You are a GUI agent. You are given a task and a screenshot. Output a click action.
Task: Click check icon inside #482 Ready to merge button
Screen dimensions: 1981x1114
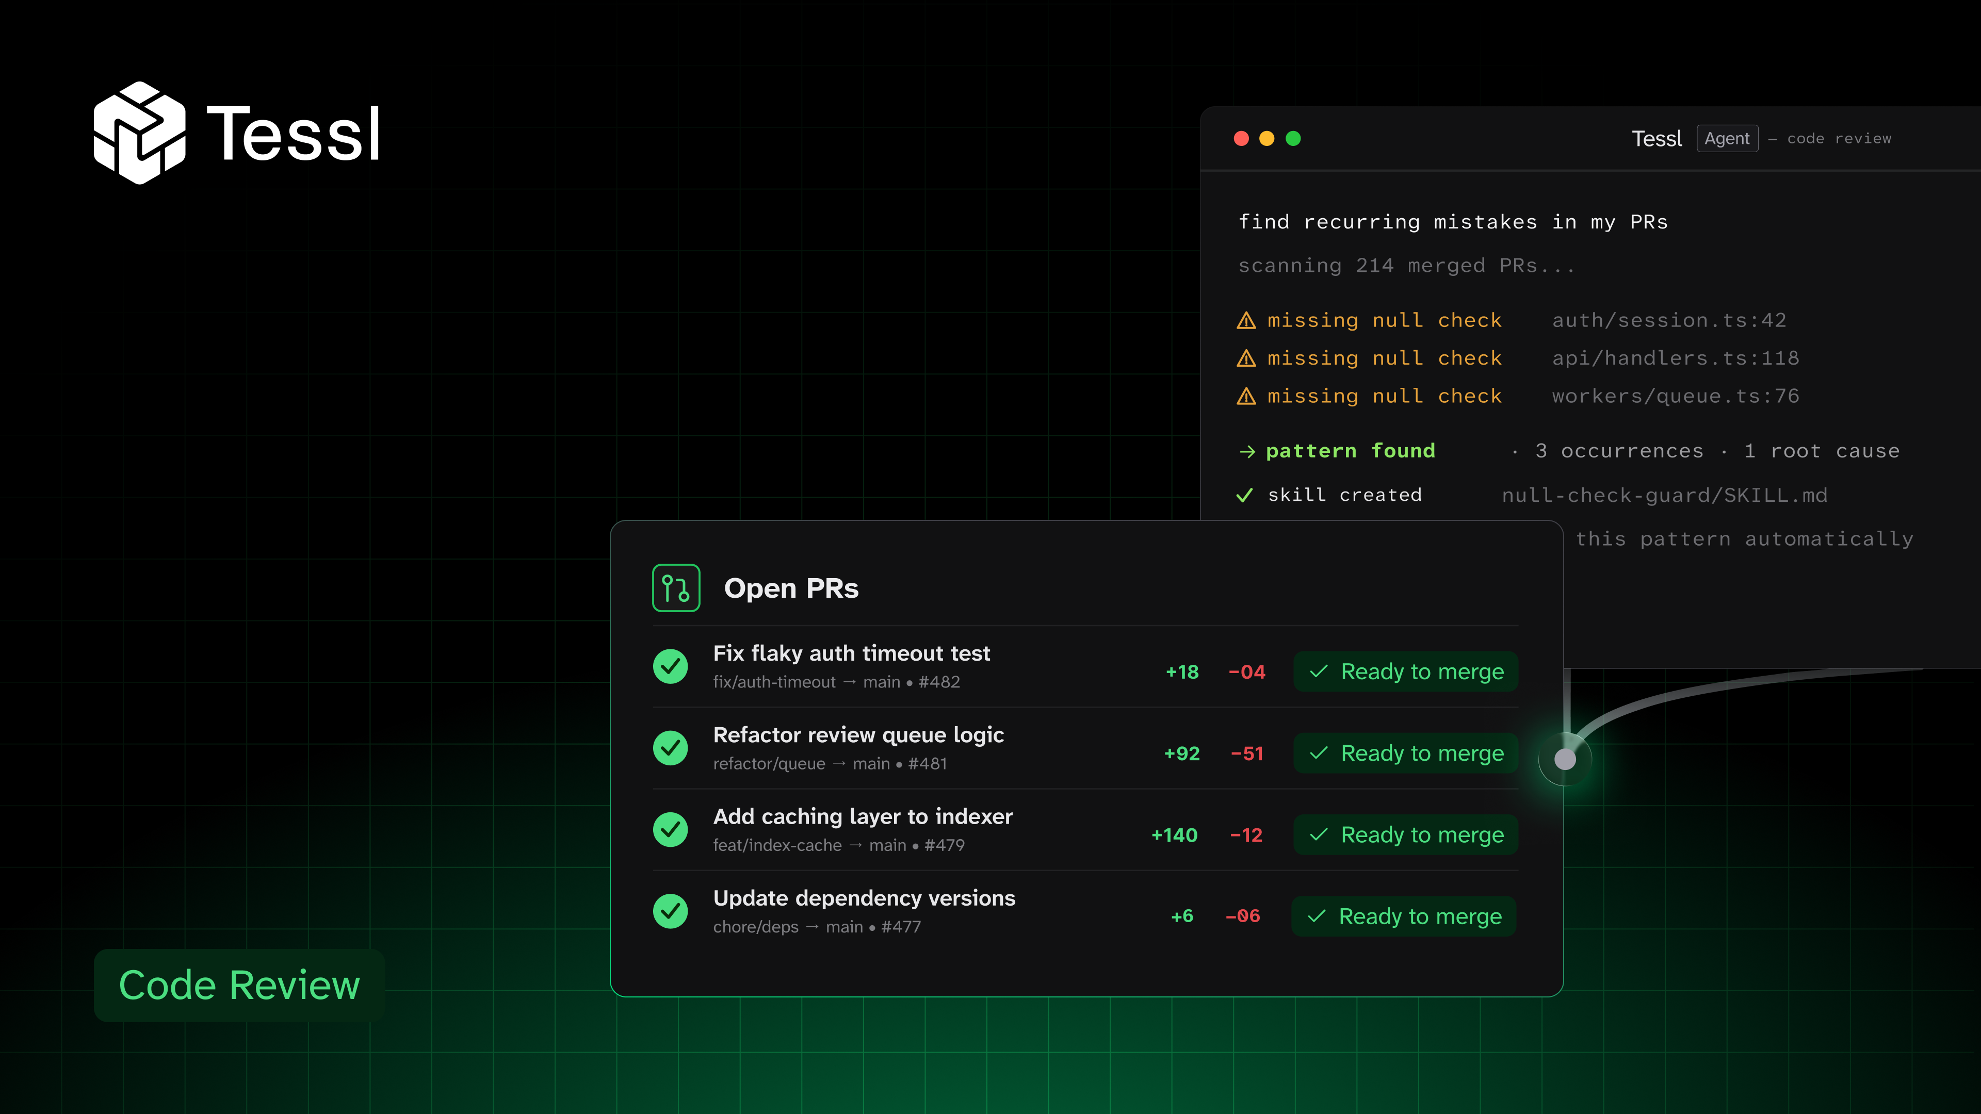(1319, 671)
